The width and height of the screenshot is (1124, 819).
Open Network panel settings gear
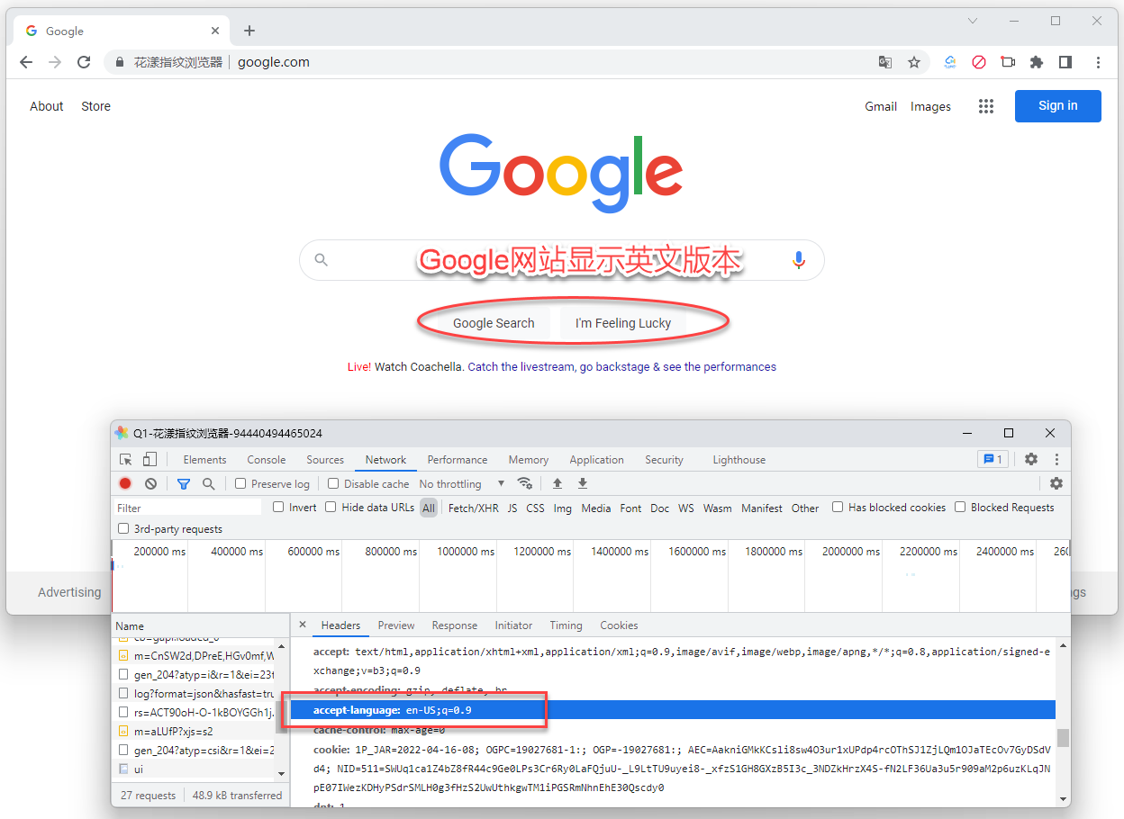coord(1056,483)
